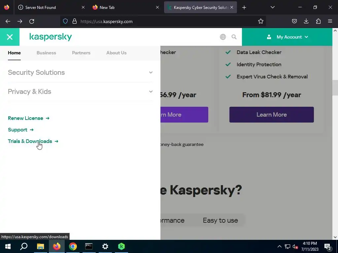338x253 pixels.
Task: Open the Windows Start menu
Action: pos(8,246)
